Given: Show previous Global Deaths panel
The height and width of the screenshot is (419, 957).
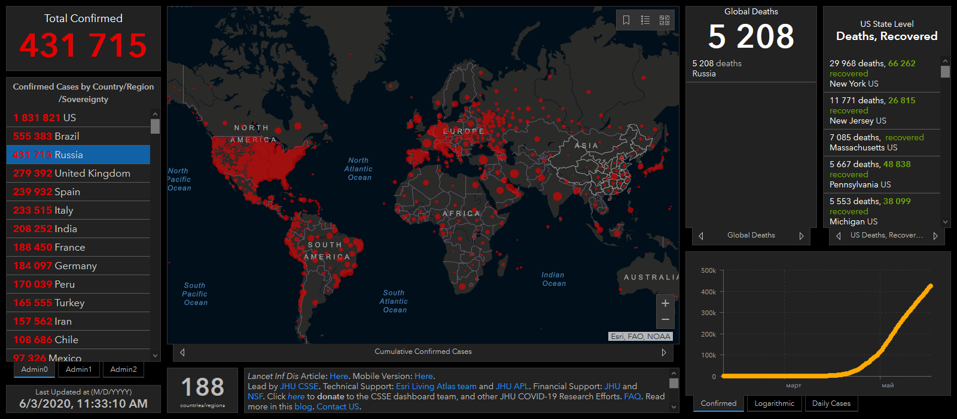Looking at the screenshot, I should pyautogui.click(x=701, y=236).
